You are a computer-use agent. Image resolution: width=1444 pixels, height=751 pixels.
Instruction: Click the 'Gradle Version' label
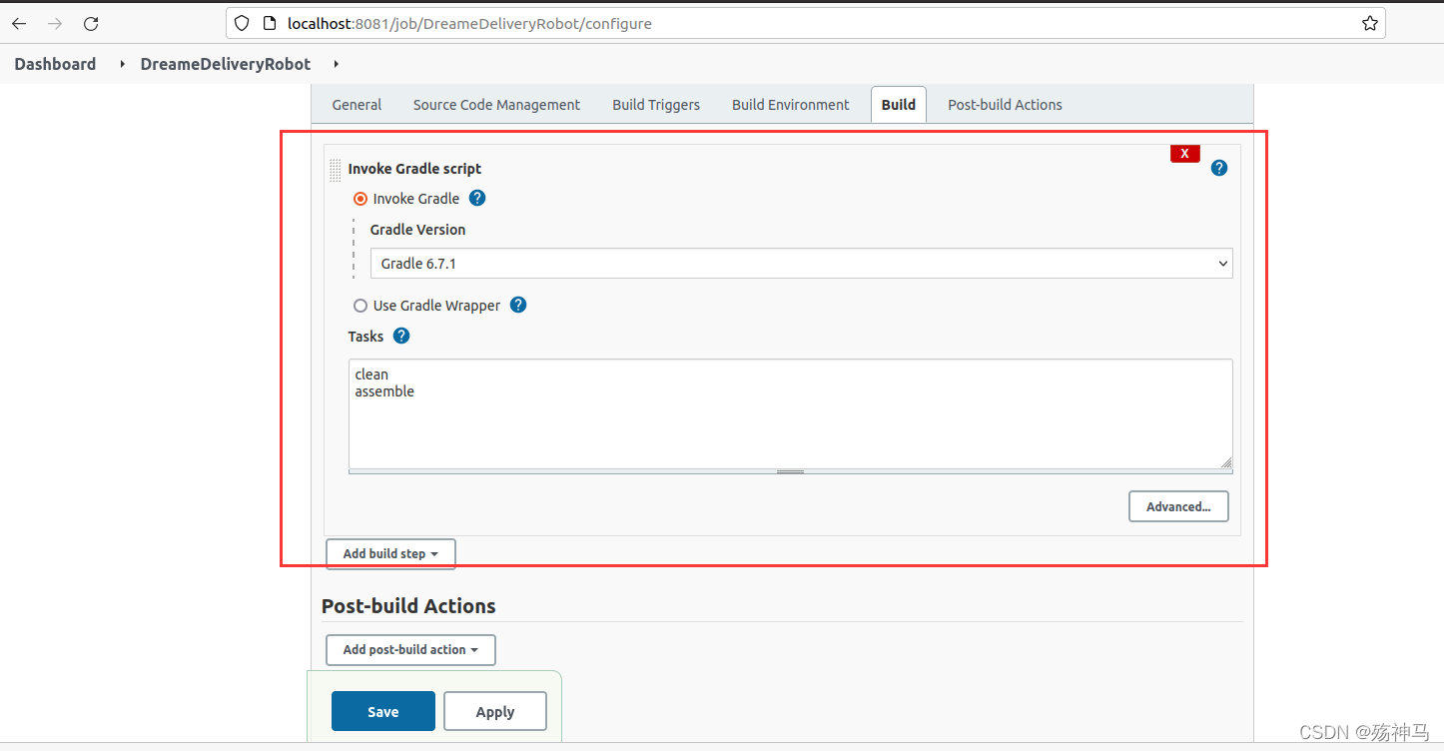pyautogui.click(x=417, y=230)
